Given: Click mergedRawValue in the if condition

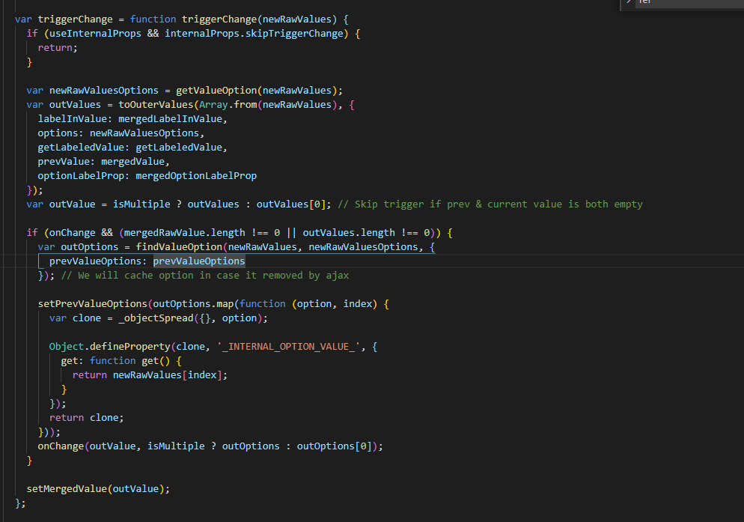Looking at the screenshot, I should [x=165, y=233].
